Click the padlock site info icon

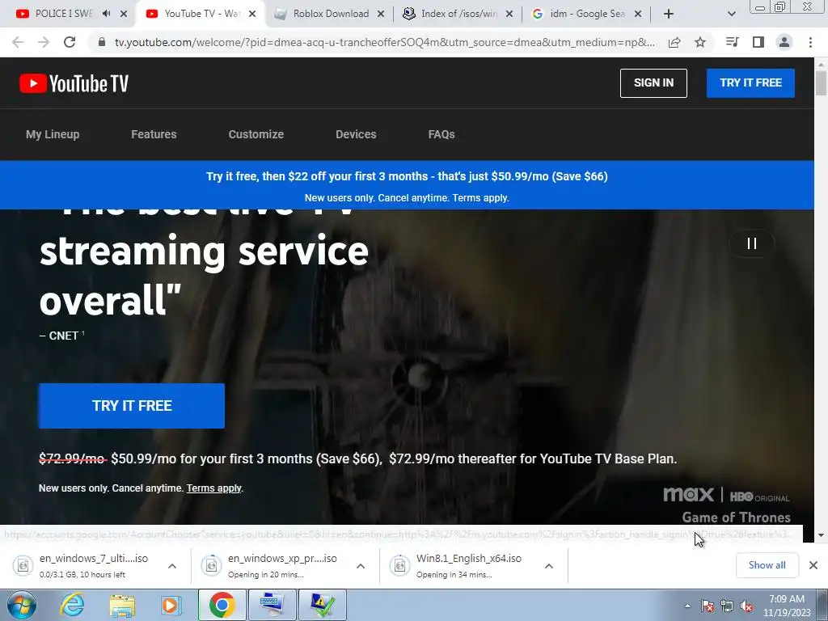(x=102, y=42)
